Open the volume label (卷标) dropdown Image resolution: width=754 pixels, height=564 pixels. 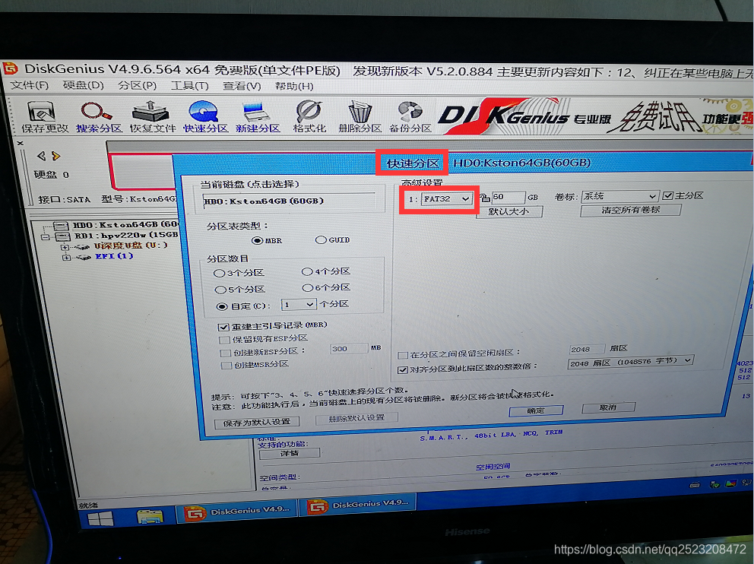619,196
